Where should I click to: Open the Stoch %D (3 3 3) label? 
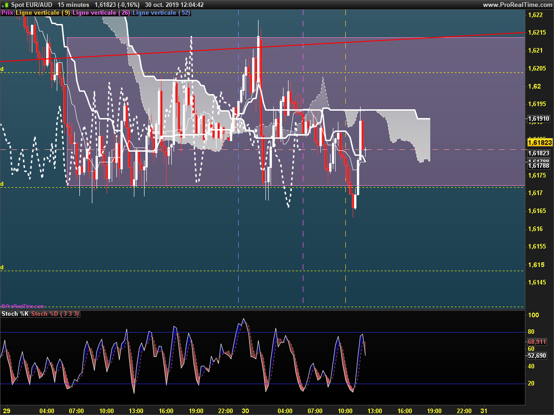(55, 314)
